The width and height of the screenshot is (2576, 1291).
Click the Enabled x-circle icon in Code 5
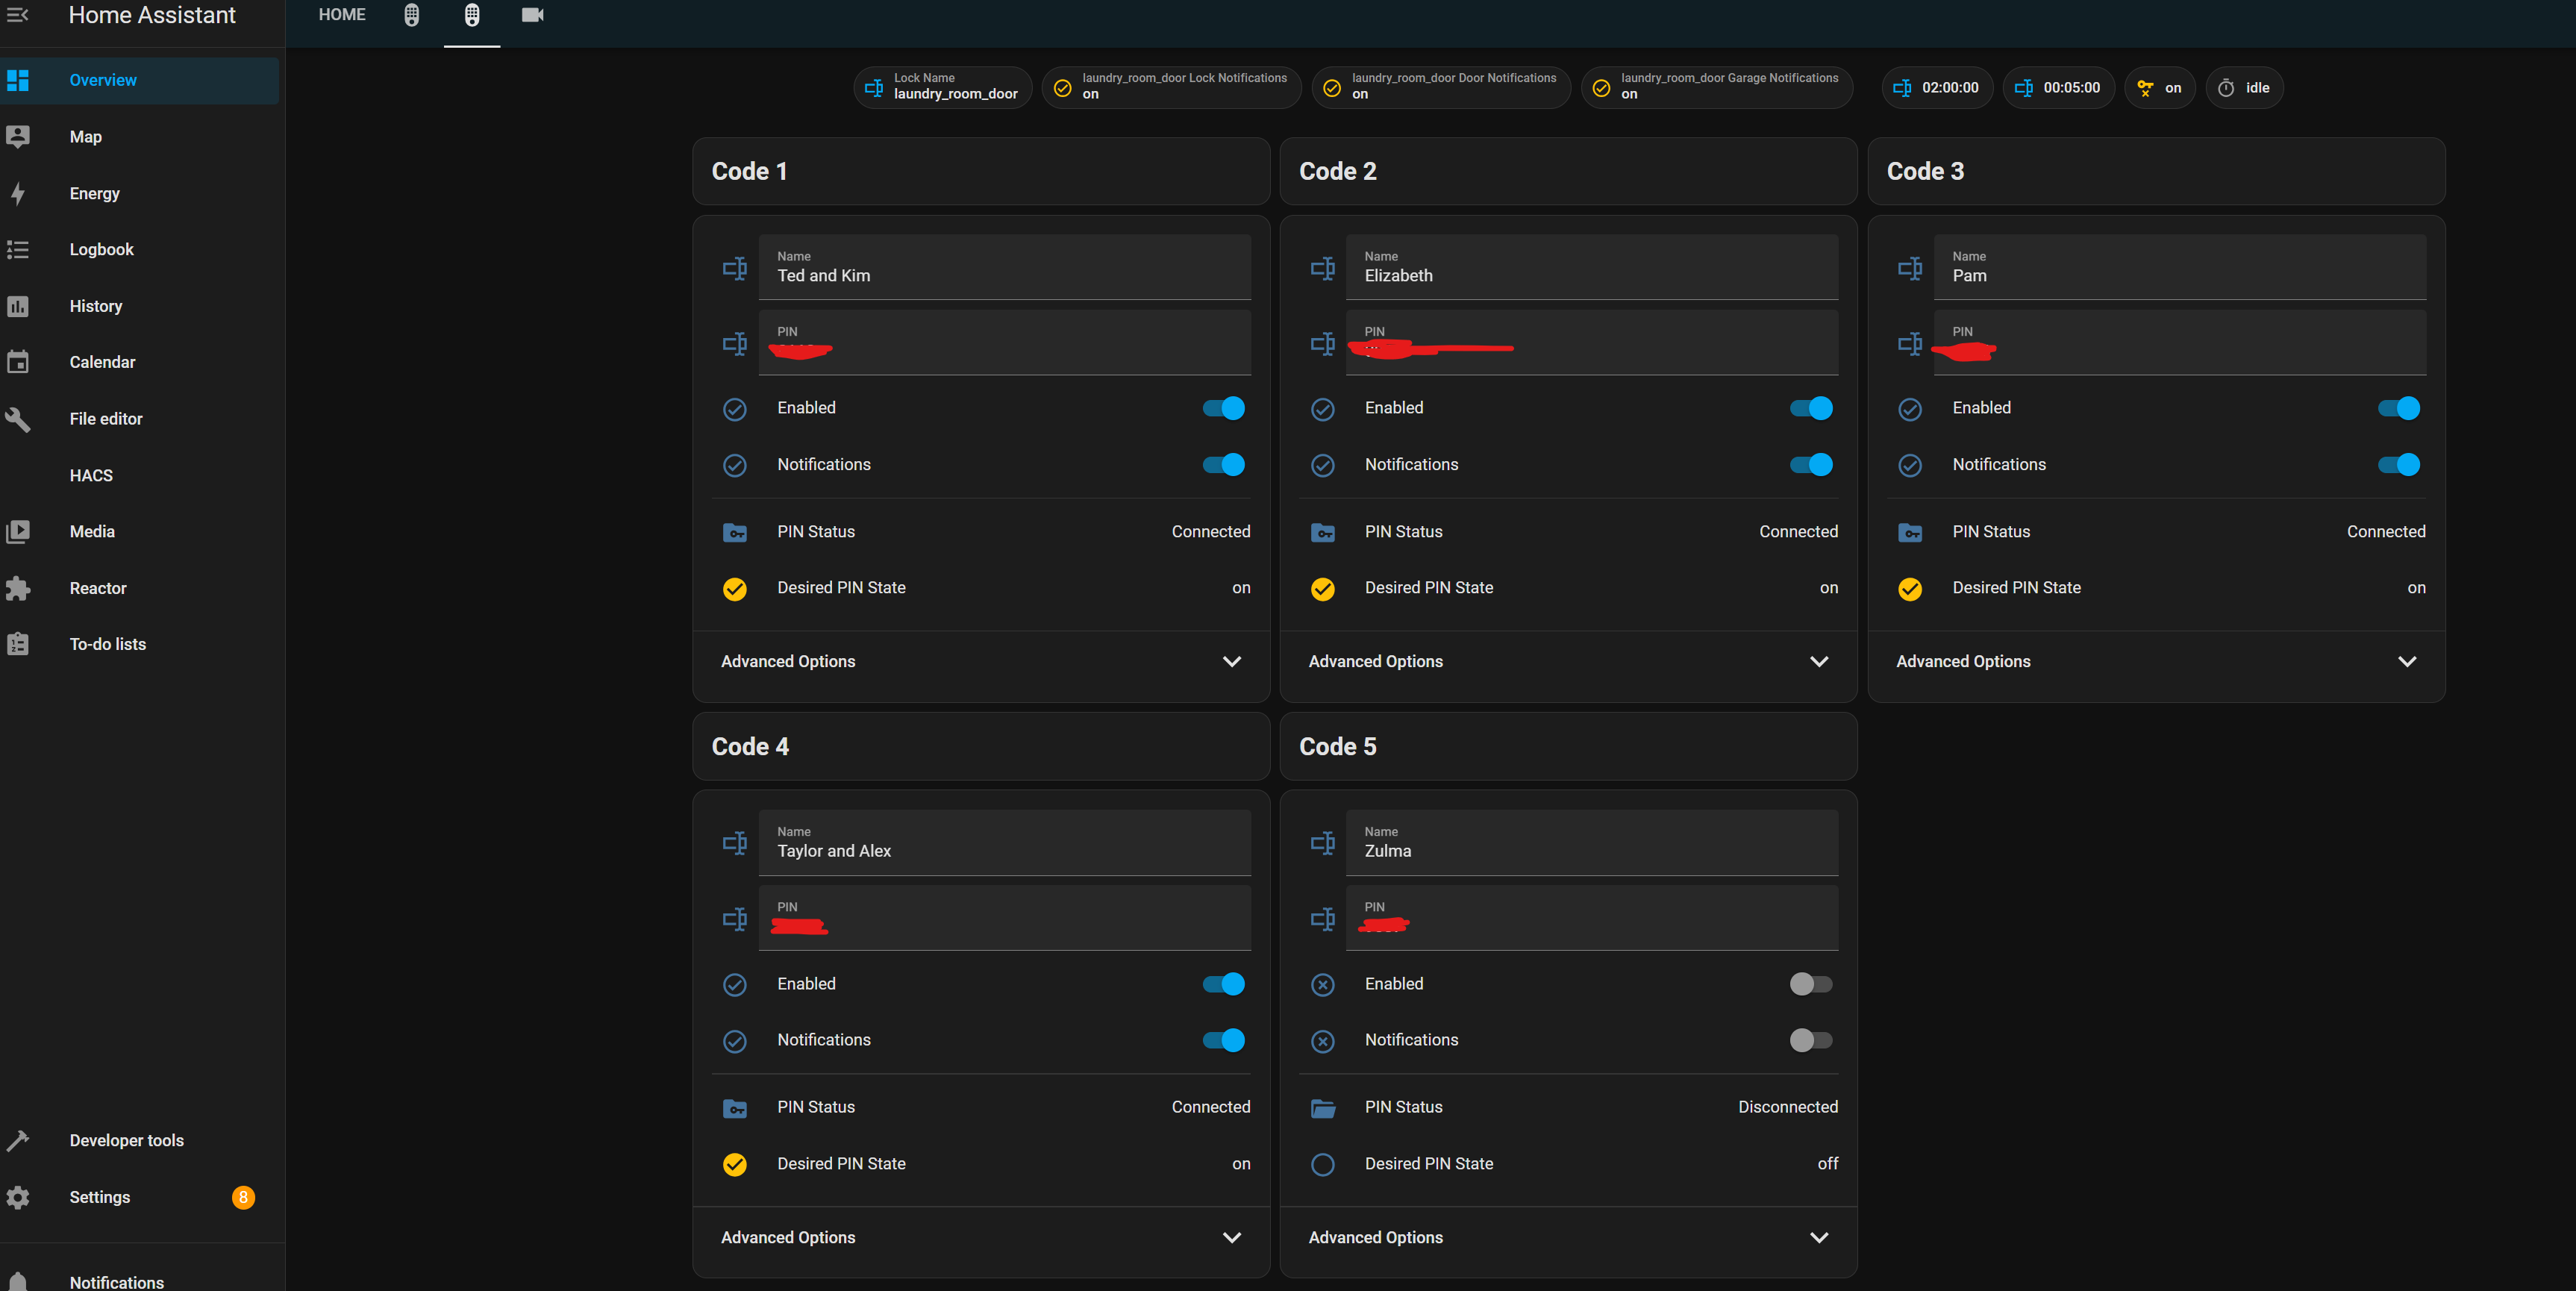1322,985
